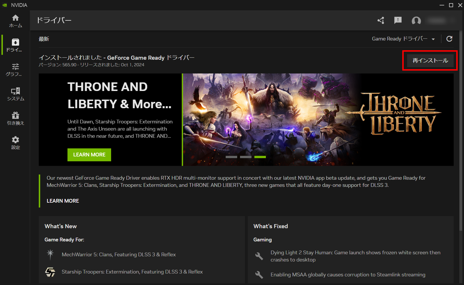Click the green LEARN MORE banner button
This screenshot has height=285, width=464.
pyautogui.click(x=89, y=155)
